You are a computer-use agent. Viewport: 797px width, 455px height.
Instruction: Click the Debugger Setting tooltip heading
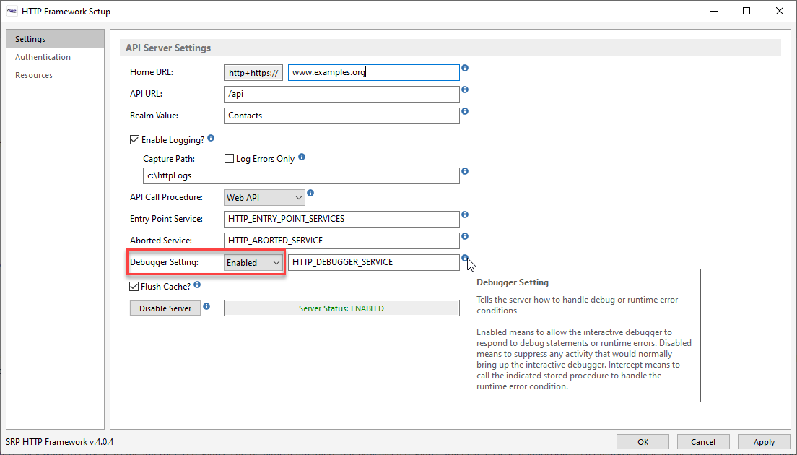(513, 282)
